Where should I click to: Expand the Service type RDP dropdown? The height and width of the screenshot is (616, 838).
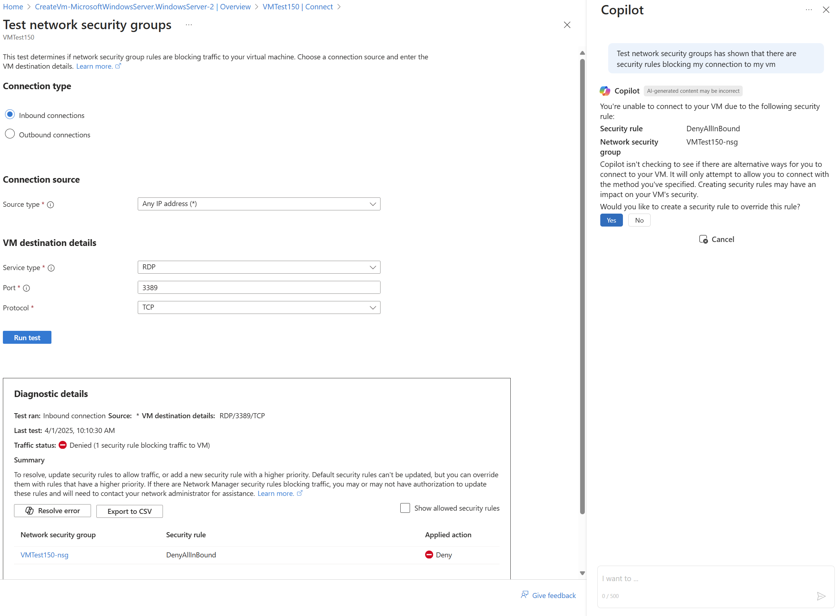point(259,267)
